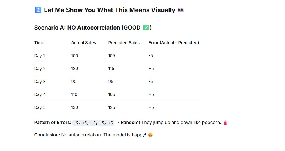Click the Day 5 row label

tap(40, 107)
